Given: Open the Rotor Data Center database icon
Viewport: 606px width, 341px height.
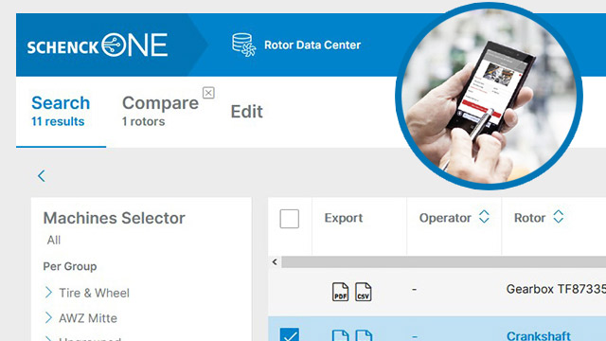Looking at the screenshot, I should [x=244, y=45].
